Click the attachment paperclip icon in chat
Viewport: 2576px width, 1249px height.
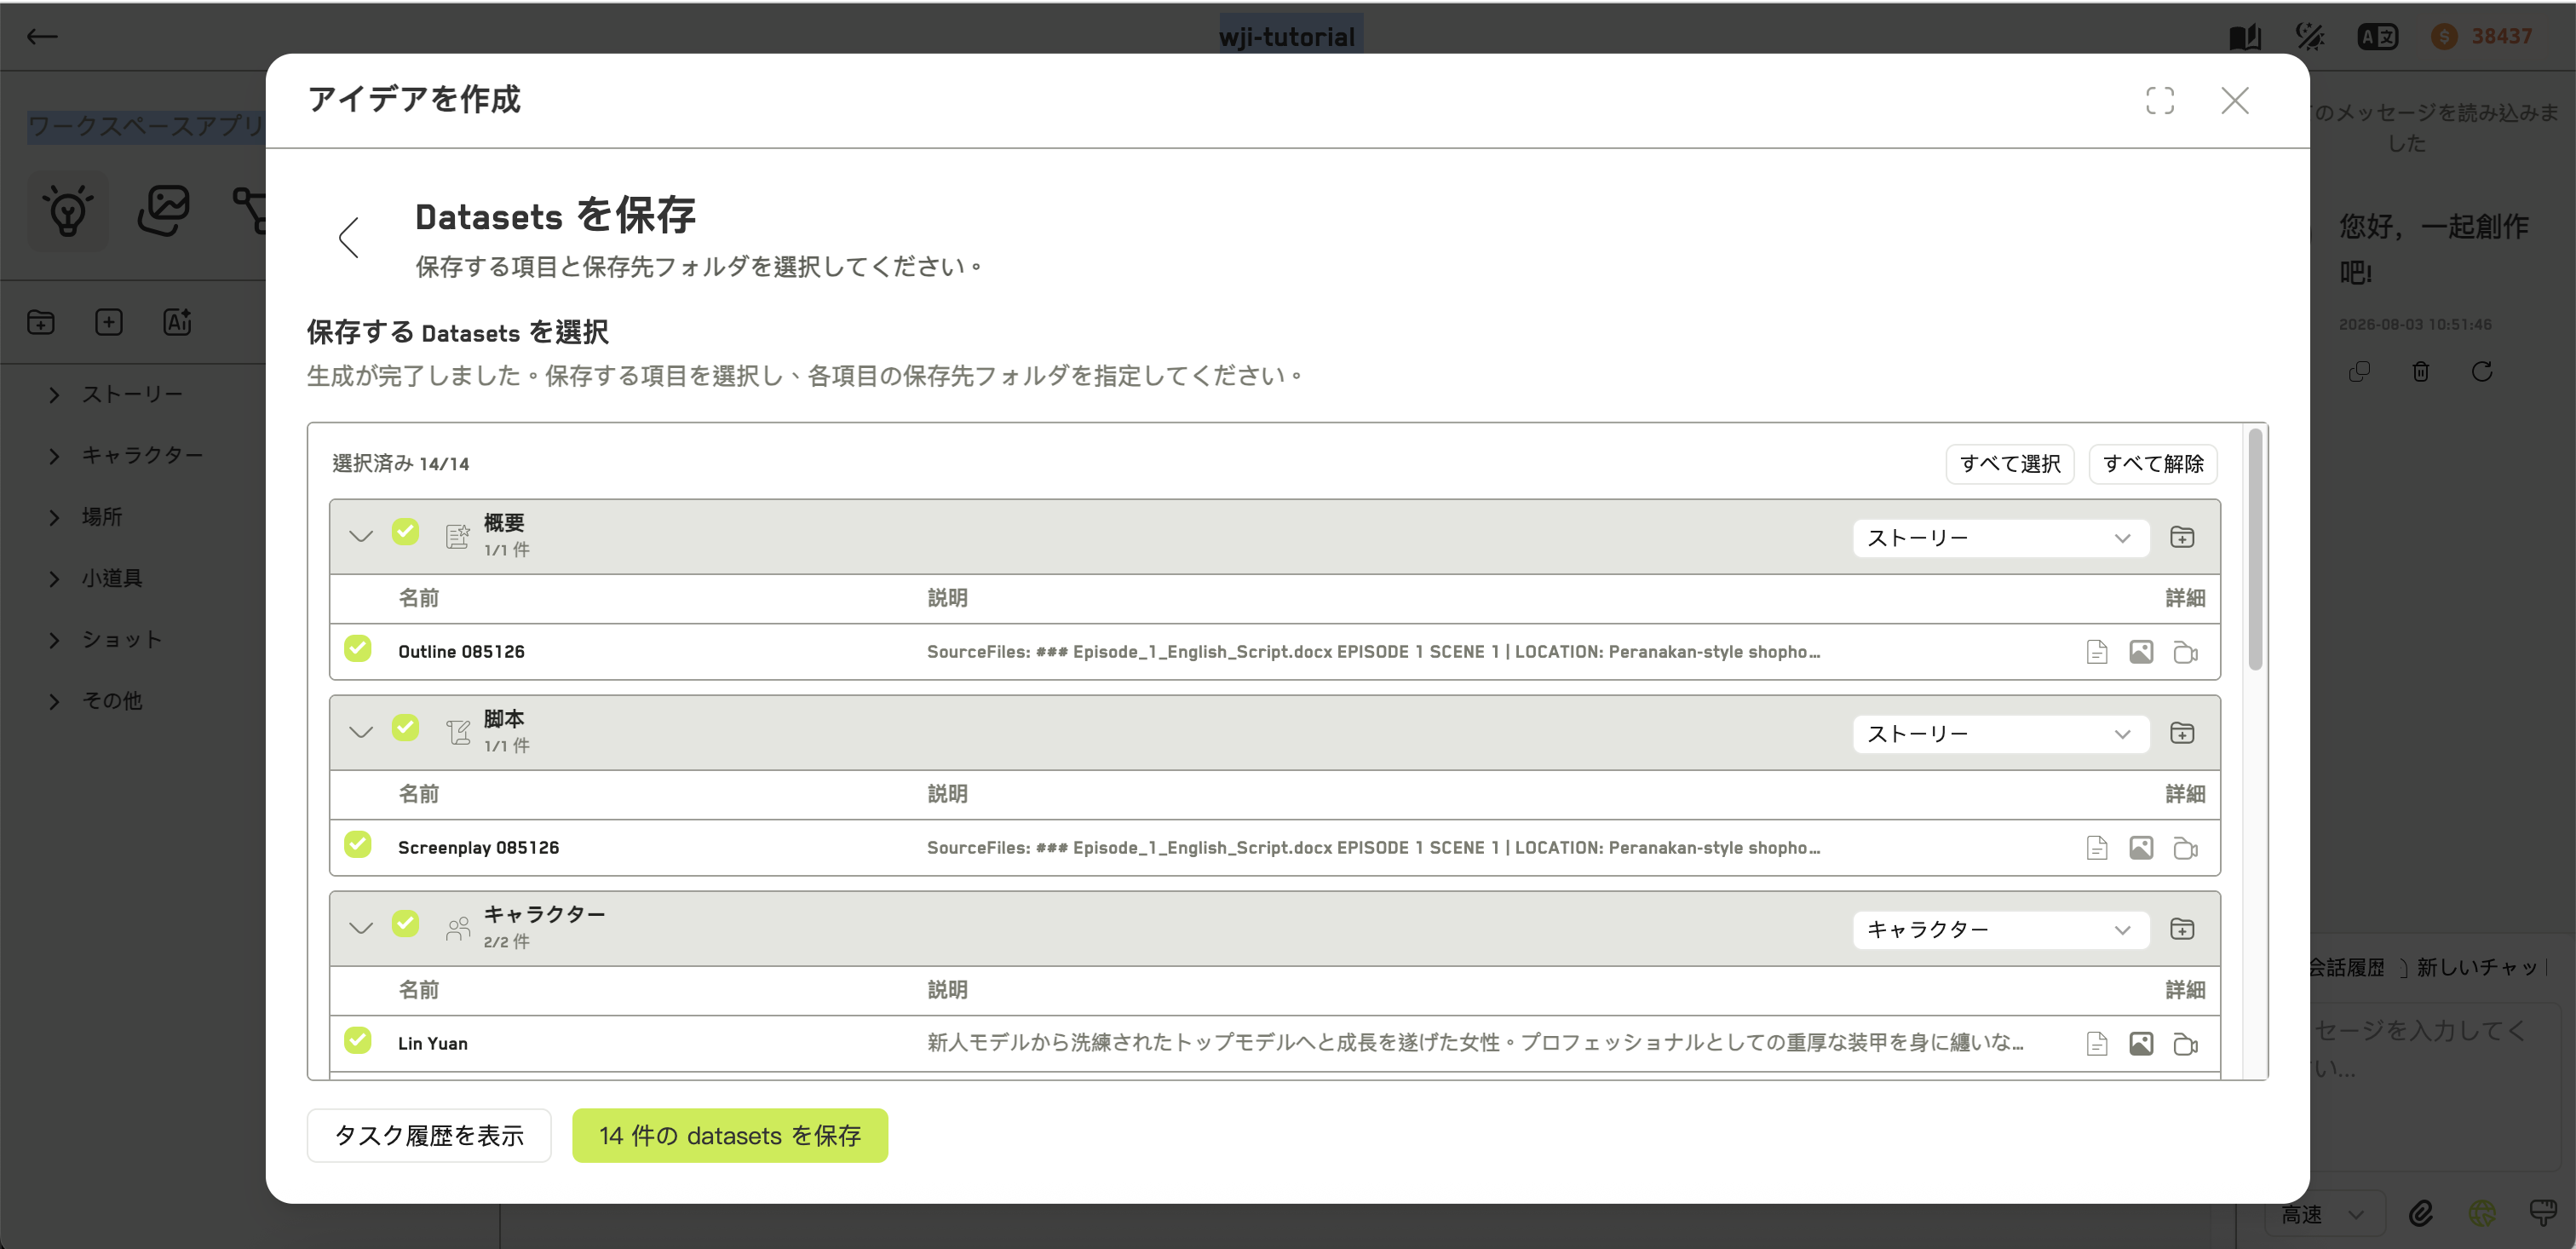click(x=2420, y=1214)
